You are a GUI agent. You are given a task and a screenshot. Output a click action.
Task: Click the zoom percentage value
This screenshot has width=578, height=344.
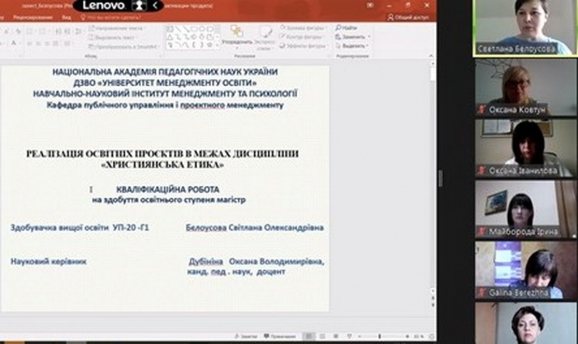tap(418, 336)
